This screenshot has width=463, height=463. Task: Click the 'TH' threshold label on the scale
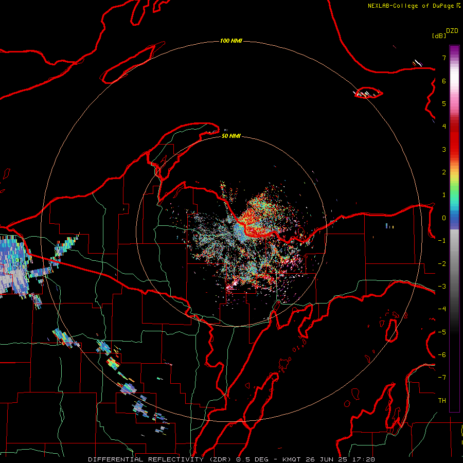[442, 401]
